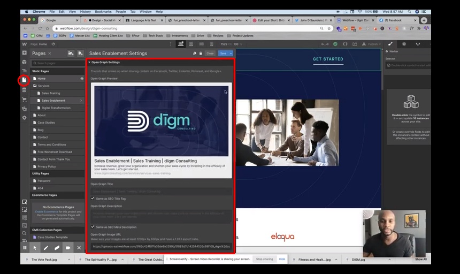
Task: Open the Ecommerce cart panel
Action: pyautogui.click(x=25, y=100)
